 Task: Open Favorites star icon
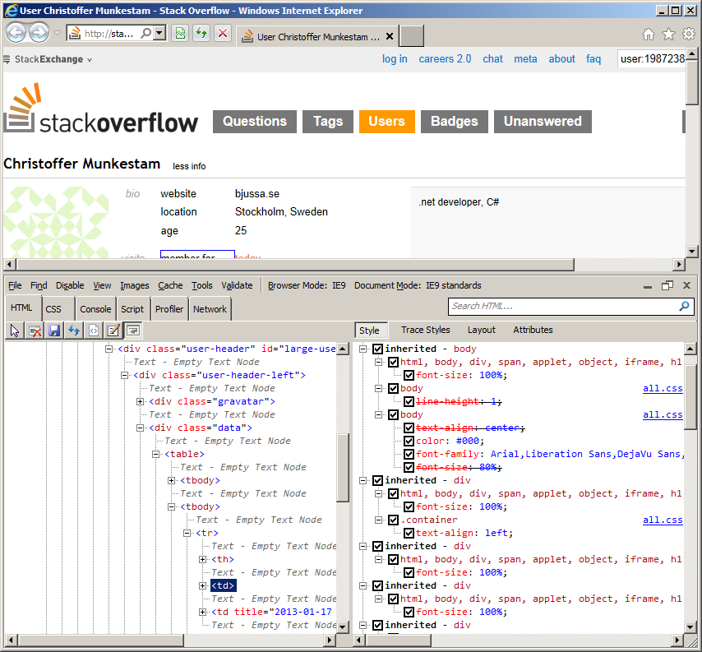[668, 34]
